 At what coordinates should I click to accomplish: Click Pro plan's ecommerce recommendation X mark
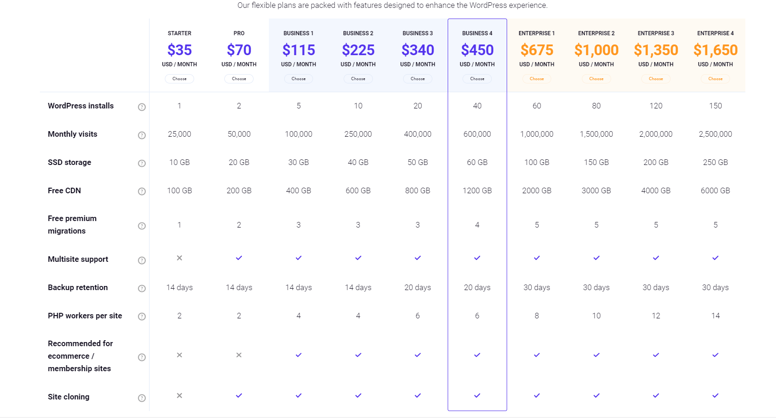239,355
